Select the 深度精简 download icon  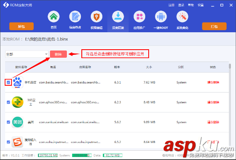point(118,17)
